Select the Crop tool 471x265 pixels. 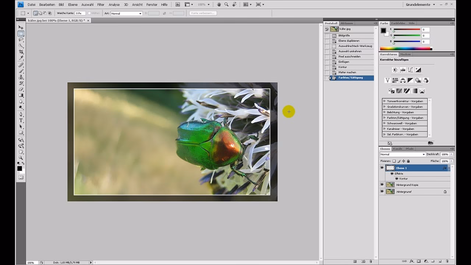point(21,52)
